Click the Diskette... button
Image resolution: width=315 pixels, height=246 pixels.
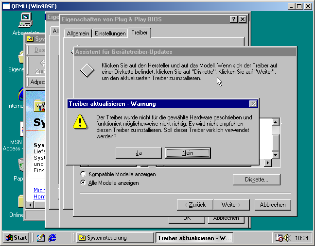(257, 180)
